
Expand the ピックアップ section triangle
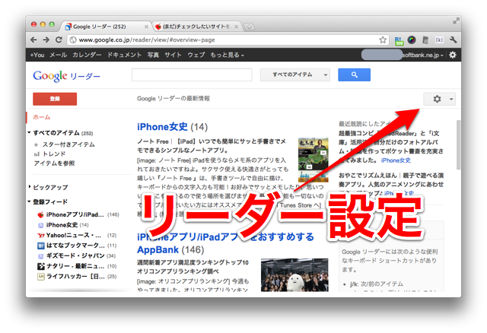tap(30, 187)
